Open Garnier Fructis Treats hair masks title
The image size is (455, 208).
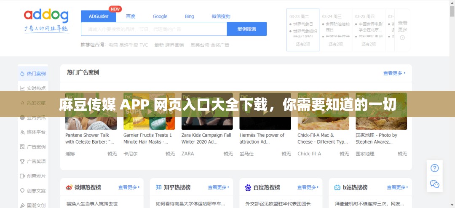pyautogui.click(x=148, y=139)
